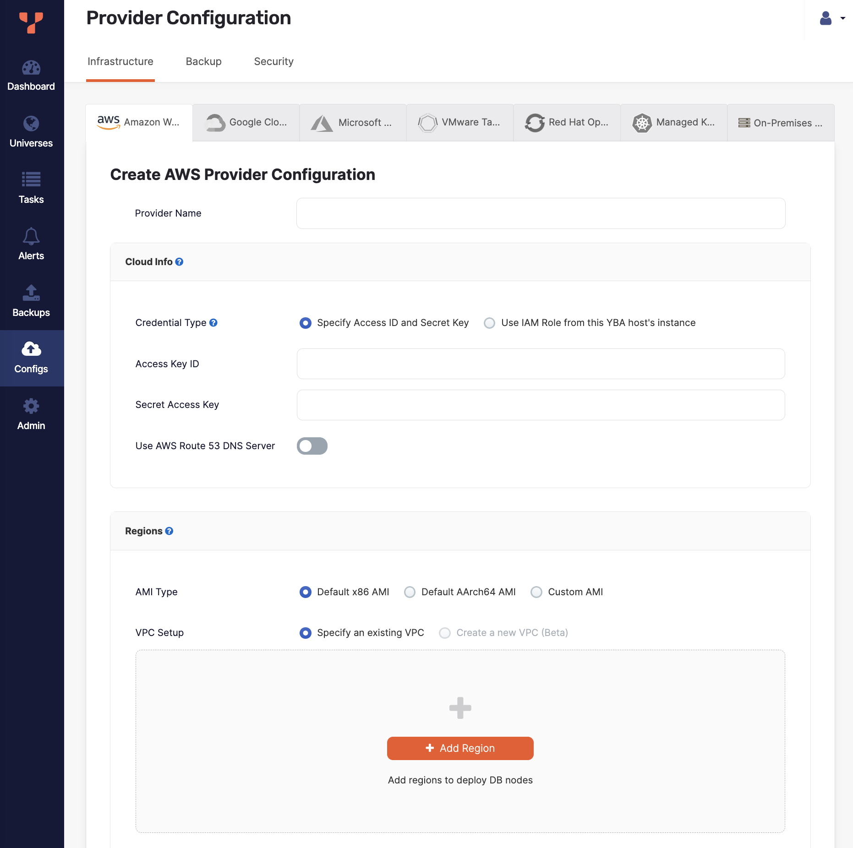
Task: Click the 'VPC Setup' label
Action: click(159, 633)
